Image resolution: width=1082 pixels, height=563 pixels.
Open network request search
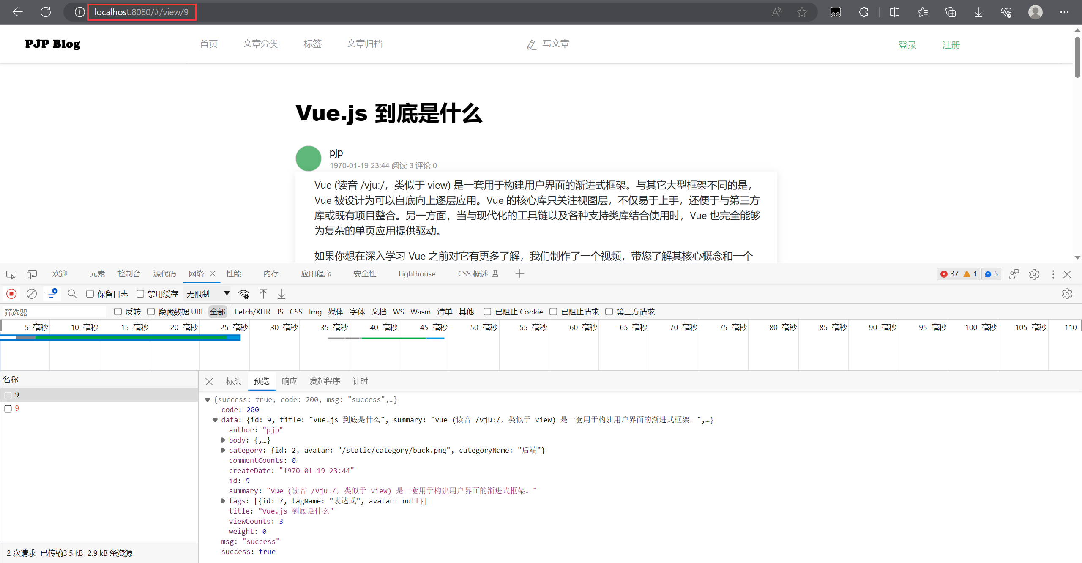pos(72,293)
